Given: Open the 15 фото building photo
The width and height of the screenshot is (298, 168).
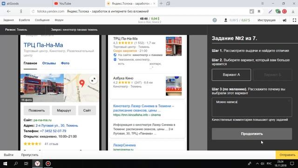Looking at the screenshot, I should [42, 88].
